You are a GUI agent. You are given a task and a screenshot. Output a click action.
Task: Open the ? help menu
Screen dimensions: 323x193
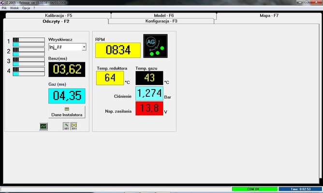pos(34,8)
